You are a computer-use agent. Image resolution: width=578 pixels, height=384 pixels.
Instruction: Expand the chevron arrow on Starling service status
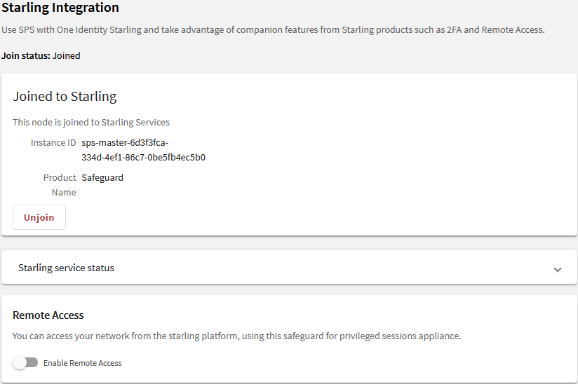point(558,270)
